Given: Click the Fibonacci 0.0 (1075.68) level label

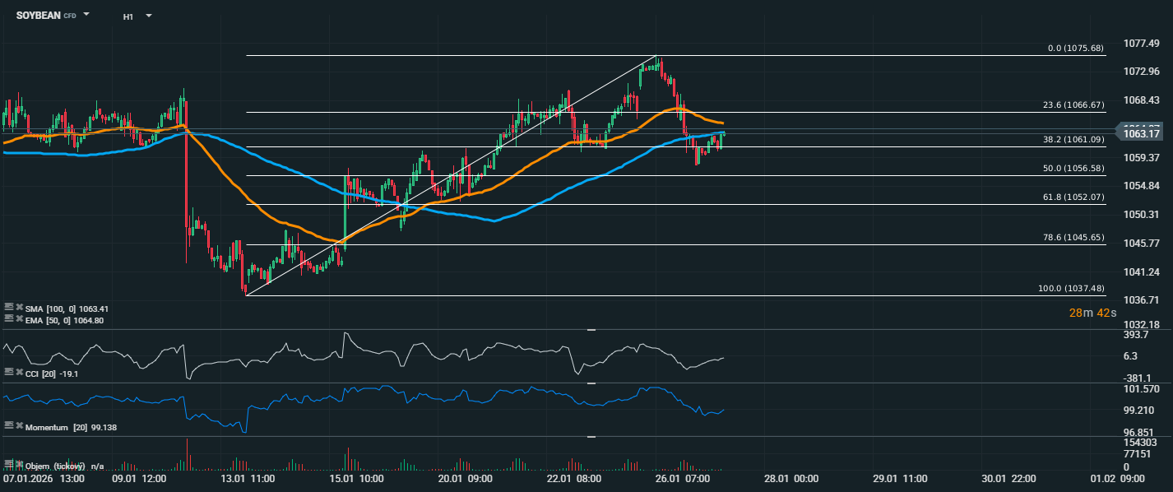Looking at the screenshot, I should 1076,49.
